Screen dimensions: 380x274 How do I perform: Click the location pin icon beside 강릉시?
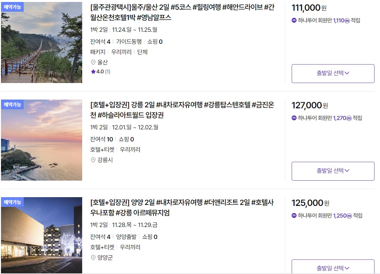pos(94,159)
